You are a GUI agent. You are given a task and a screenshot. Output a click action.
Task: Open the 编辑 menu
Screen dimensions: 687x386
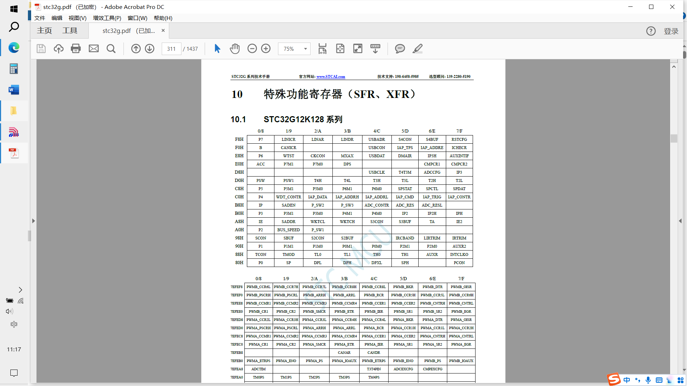(x=57, y=18)
